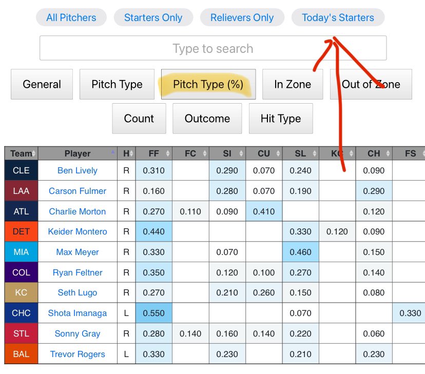
Task: Switch to the In Zone tab
Action: coord(293,84)
